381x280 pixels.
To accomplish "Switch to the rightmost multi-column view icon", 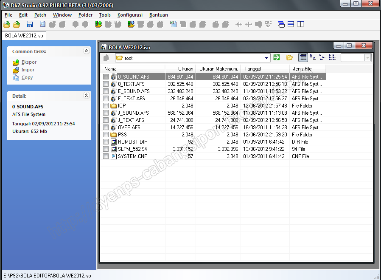I will [x=332, y=58].
